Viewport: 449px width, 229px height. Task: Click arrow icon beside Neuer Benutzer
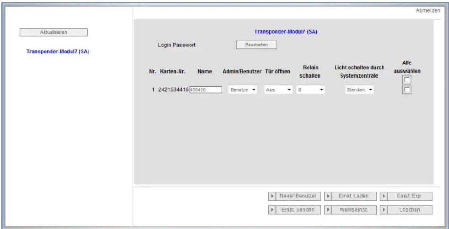click(x=273, y=196)
